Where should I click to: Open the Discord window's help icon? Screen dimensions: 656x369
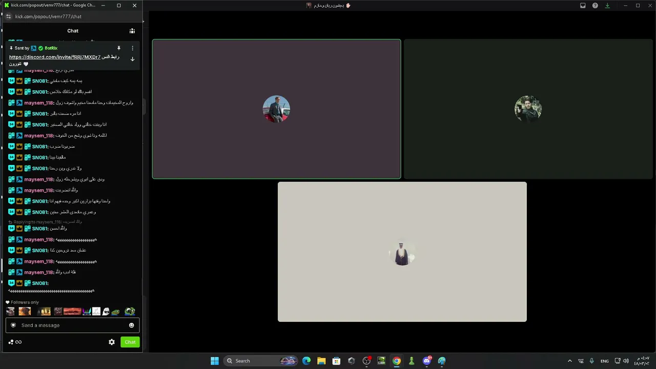point(595,6)
